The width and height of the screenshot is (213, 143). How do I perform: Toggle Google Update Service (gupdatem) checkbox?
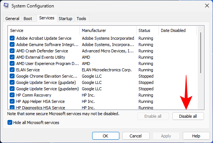(12, 89)
